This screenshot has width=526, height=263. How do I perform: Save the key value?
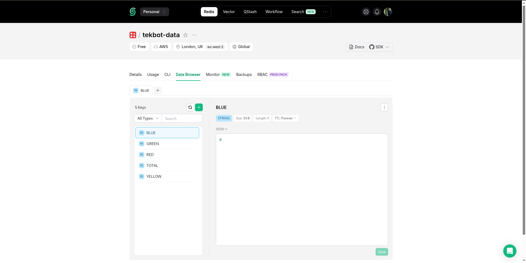pyautogui.click(x=382, y=252)
